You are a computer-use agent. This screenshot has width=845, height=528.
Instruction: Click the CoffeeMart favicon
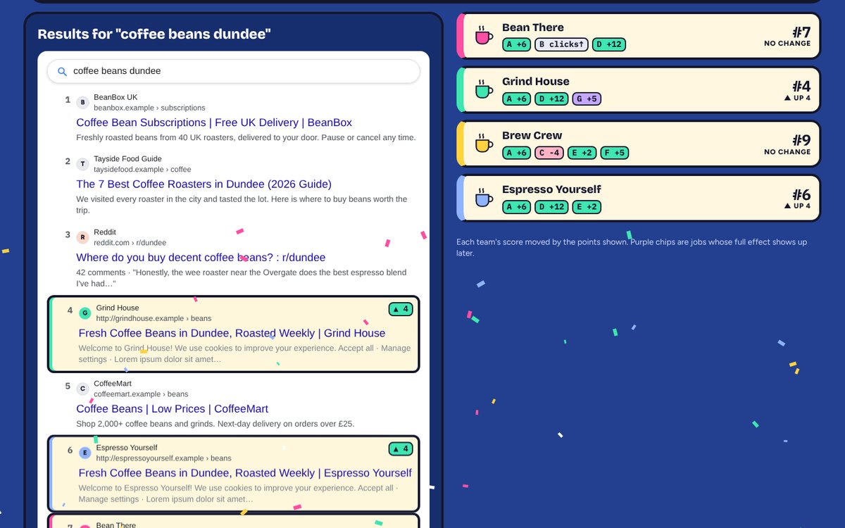[x=82, y=389]
